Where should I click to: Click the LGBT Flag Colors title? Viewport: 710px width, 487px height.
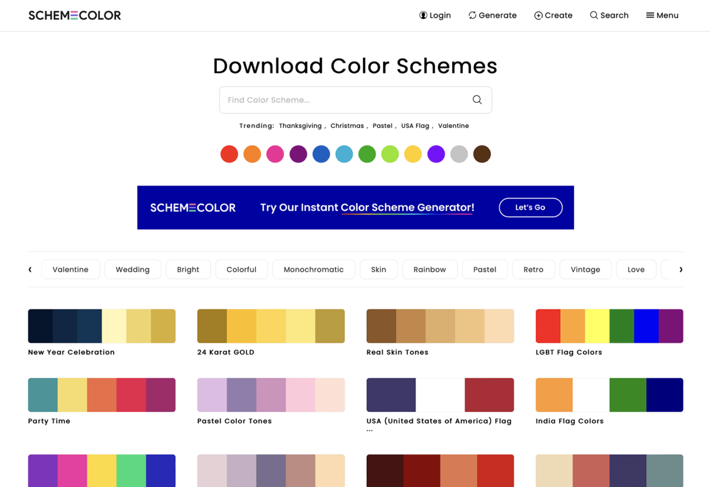point(569,352)
